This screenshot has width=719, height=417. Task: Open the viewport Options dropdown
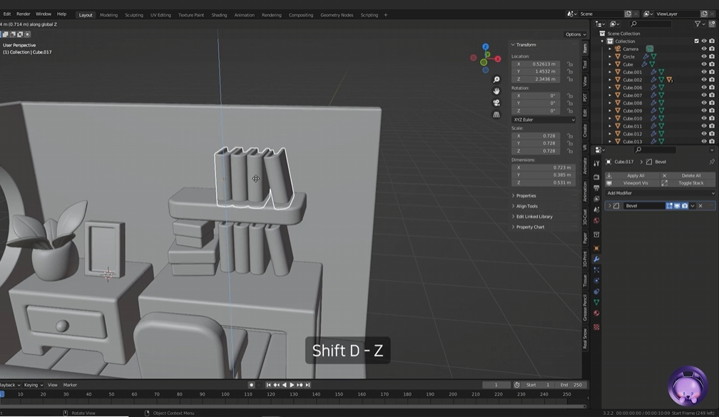click(x=576, y=34)
